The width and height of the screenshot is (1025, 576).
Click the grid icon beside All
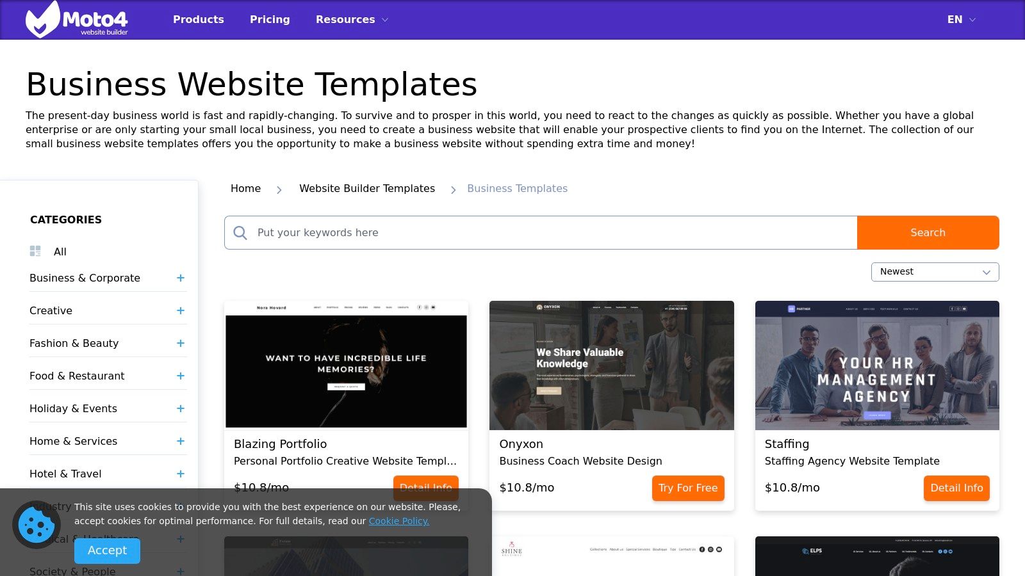(35, 251)
